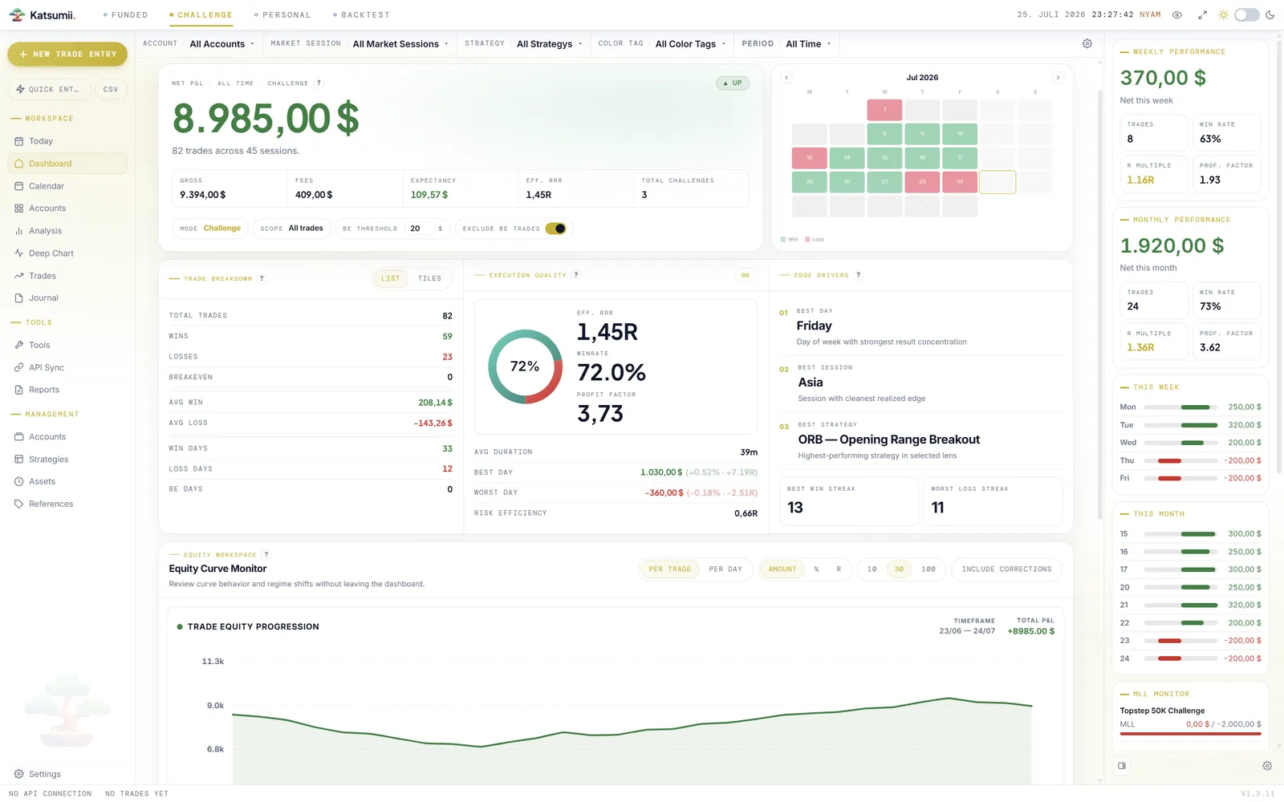Toggle the light/dark theme switch
The image size is (1284, 802).
1246,15
